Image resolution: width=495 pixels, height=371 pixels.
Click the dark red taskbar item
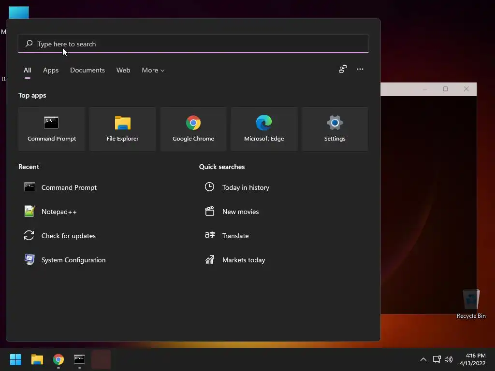pos(101,359)
